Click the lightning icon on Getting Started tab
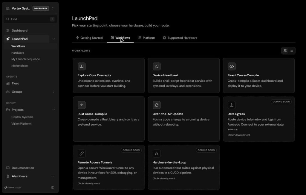 pyautogui.click(x=77, y=38)
